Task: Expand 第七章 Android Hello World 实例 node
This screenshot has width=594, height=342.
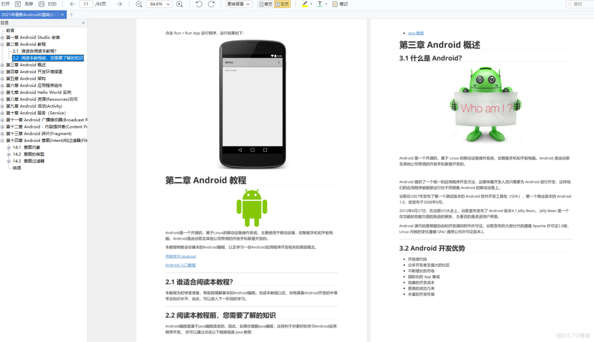Action: pyautogui.click(x=3, y=92)
